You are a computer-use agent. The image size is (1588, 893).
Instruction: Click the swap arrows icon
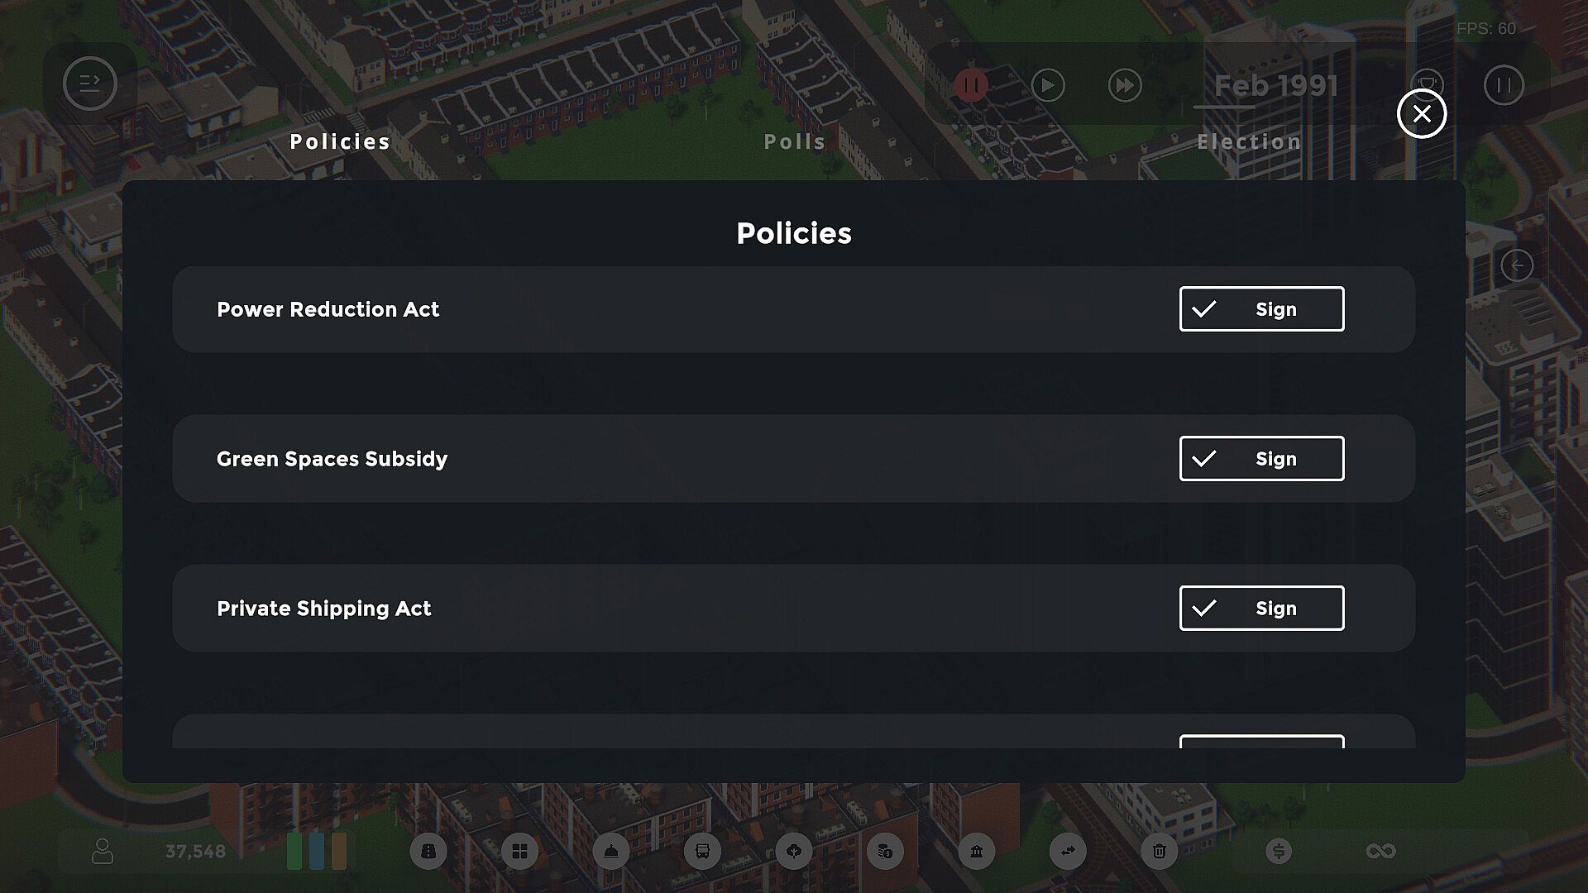pyautogui.click(x=1068, y=851)
